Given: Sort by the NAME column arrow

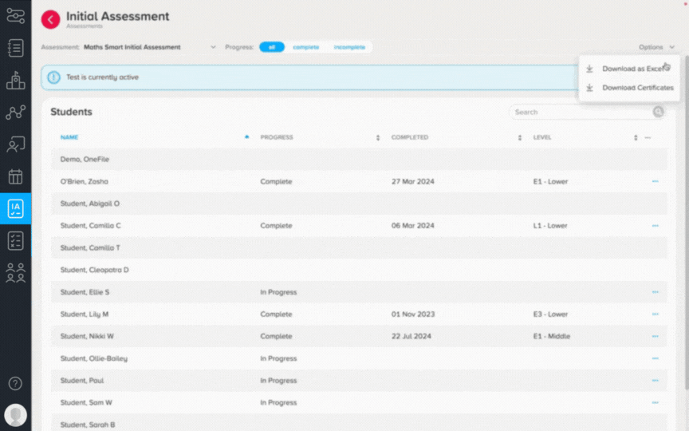Looking at the screenshot, I should point(247,137).
